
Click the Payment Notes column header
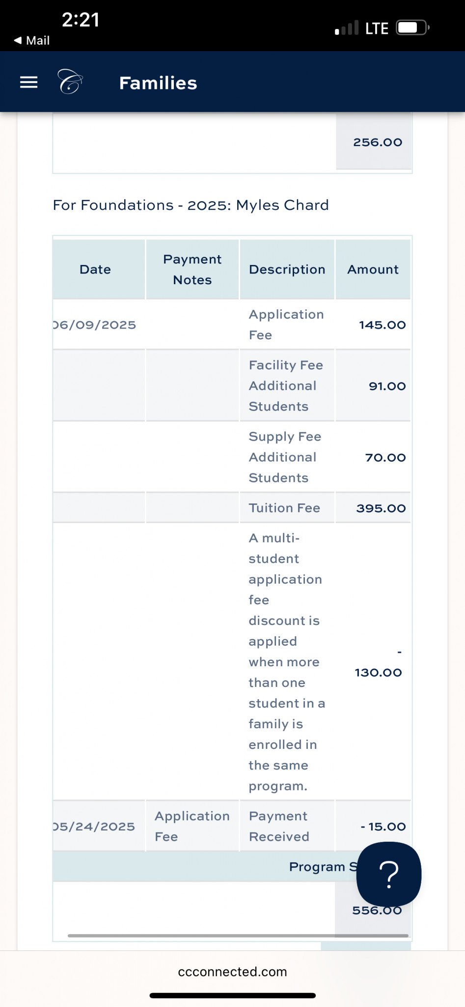(x=192, y=269)
